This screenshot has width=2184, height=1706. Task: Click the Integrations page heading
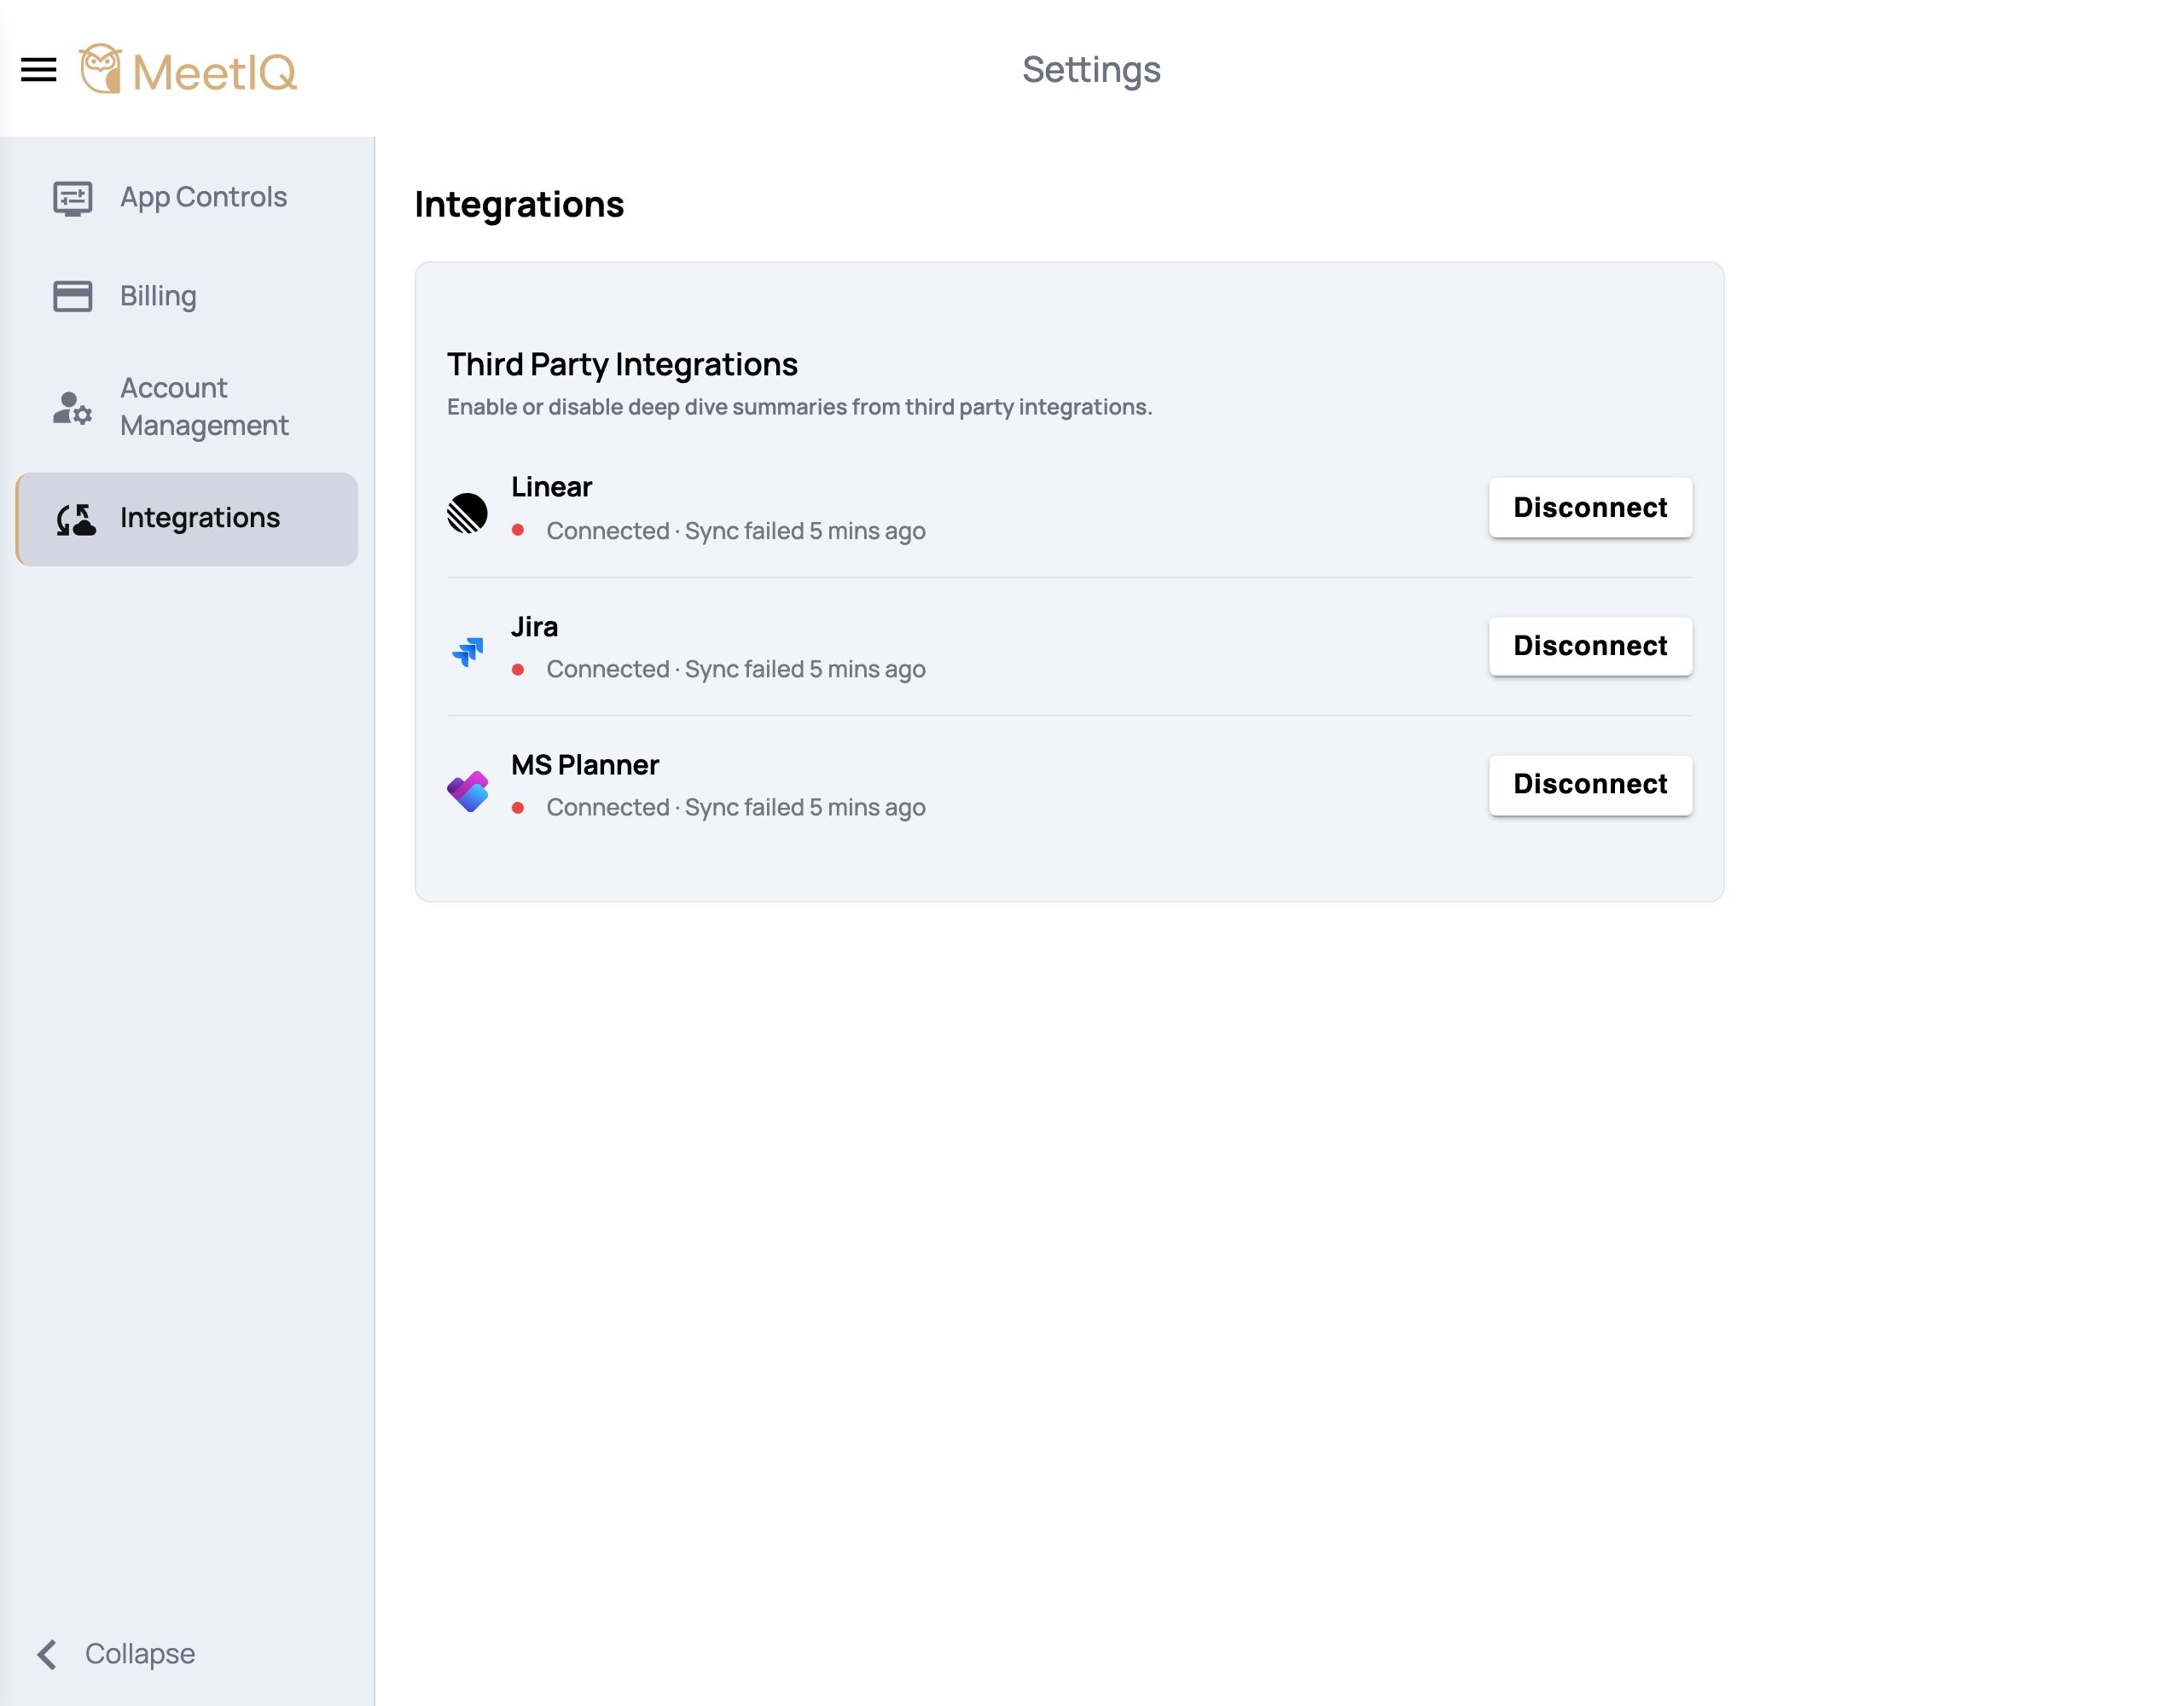click(519, 204)
